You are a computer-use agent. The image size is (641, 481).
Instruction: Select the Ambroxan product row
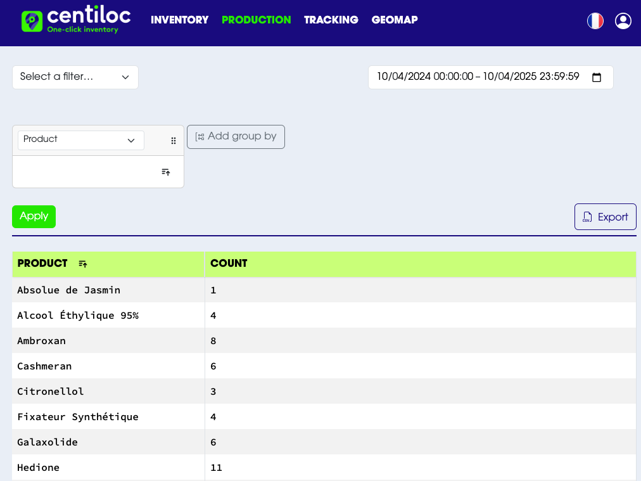[42, 341]
